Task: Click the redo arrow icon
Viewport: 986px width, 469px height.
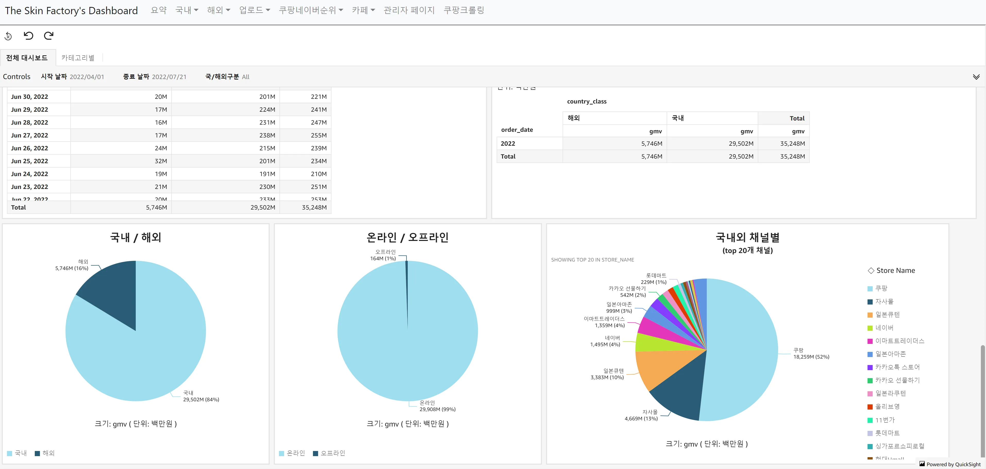Action: 49,36
